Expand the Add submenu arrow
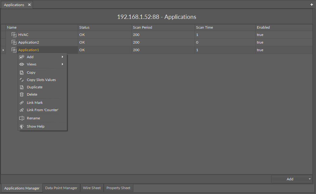 [63, 57]
